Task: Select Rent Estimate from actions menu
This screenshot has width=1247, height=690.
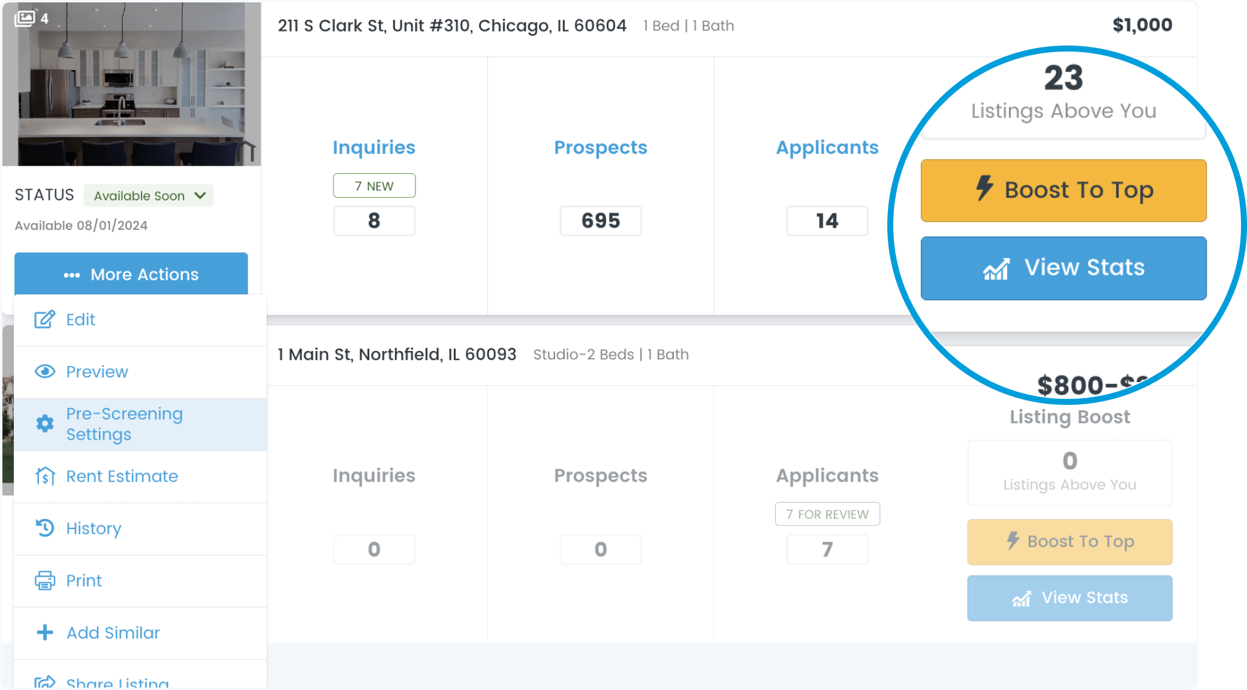Action: (122, 476)
